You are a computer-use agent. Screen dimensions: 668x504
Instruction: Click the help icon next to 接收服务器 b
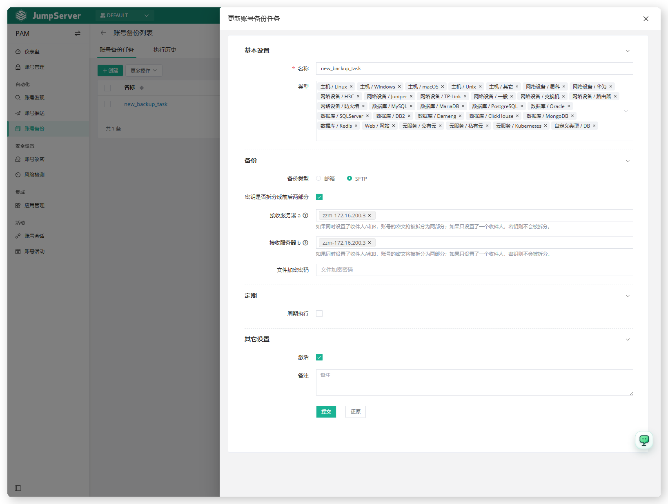[x=305, y=243]
